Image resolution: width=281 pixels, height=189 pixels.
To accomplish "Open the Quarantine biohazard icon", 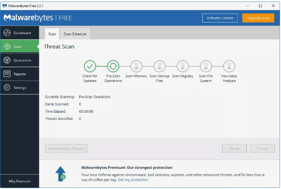I will click(x=7, y=60).
